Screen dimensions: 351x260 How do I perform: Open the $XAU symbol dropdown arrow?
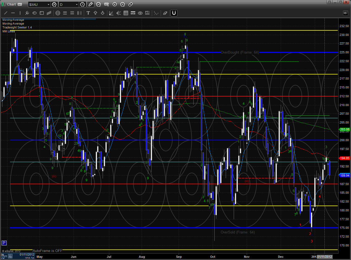[x=48, y=4]
